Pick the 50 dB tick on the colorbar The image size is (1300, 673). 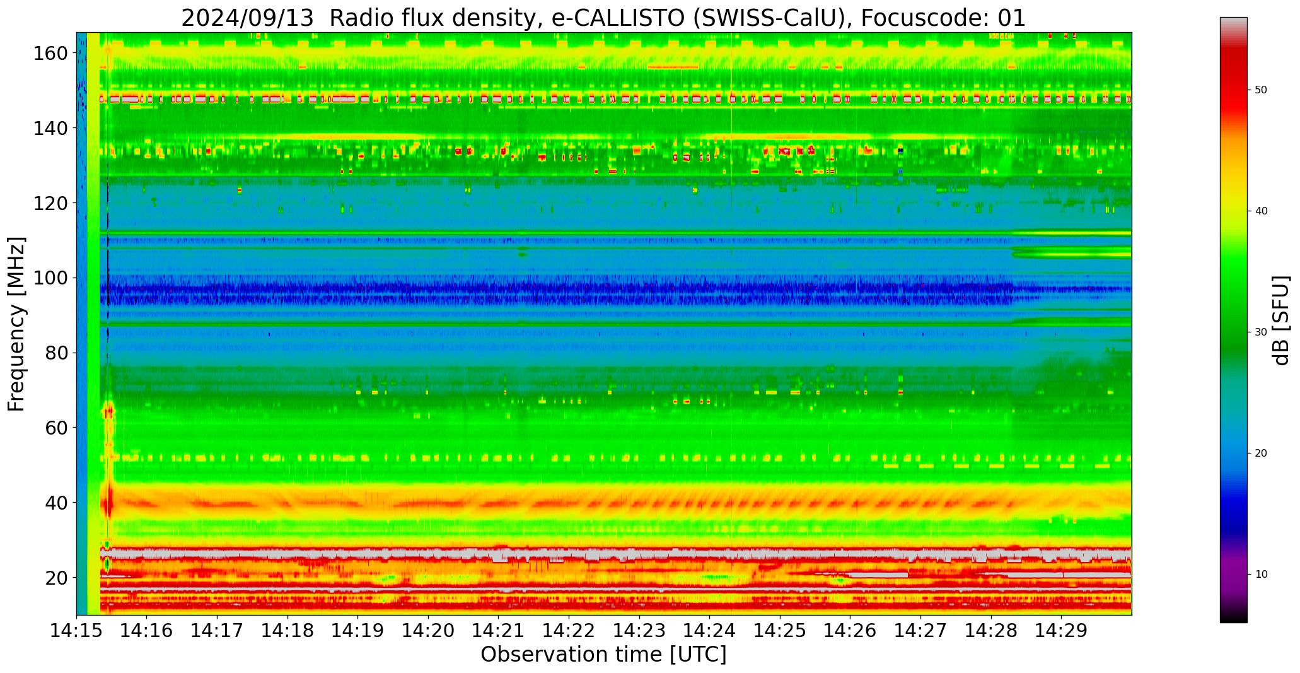click(1260, 90)
